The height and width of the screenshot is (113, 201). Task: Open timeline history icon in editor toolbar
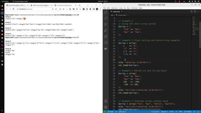191,12
